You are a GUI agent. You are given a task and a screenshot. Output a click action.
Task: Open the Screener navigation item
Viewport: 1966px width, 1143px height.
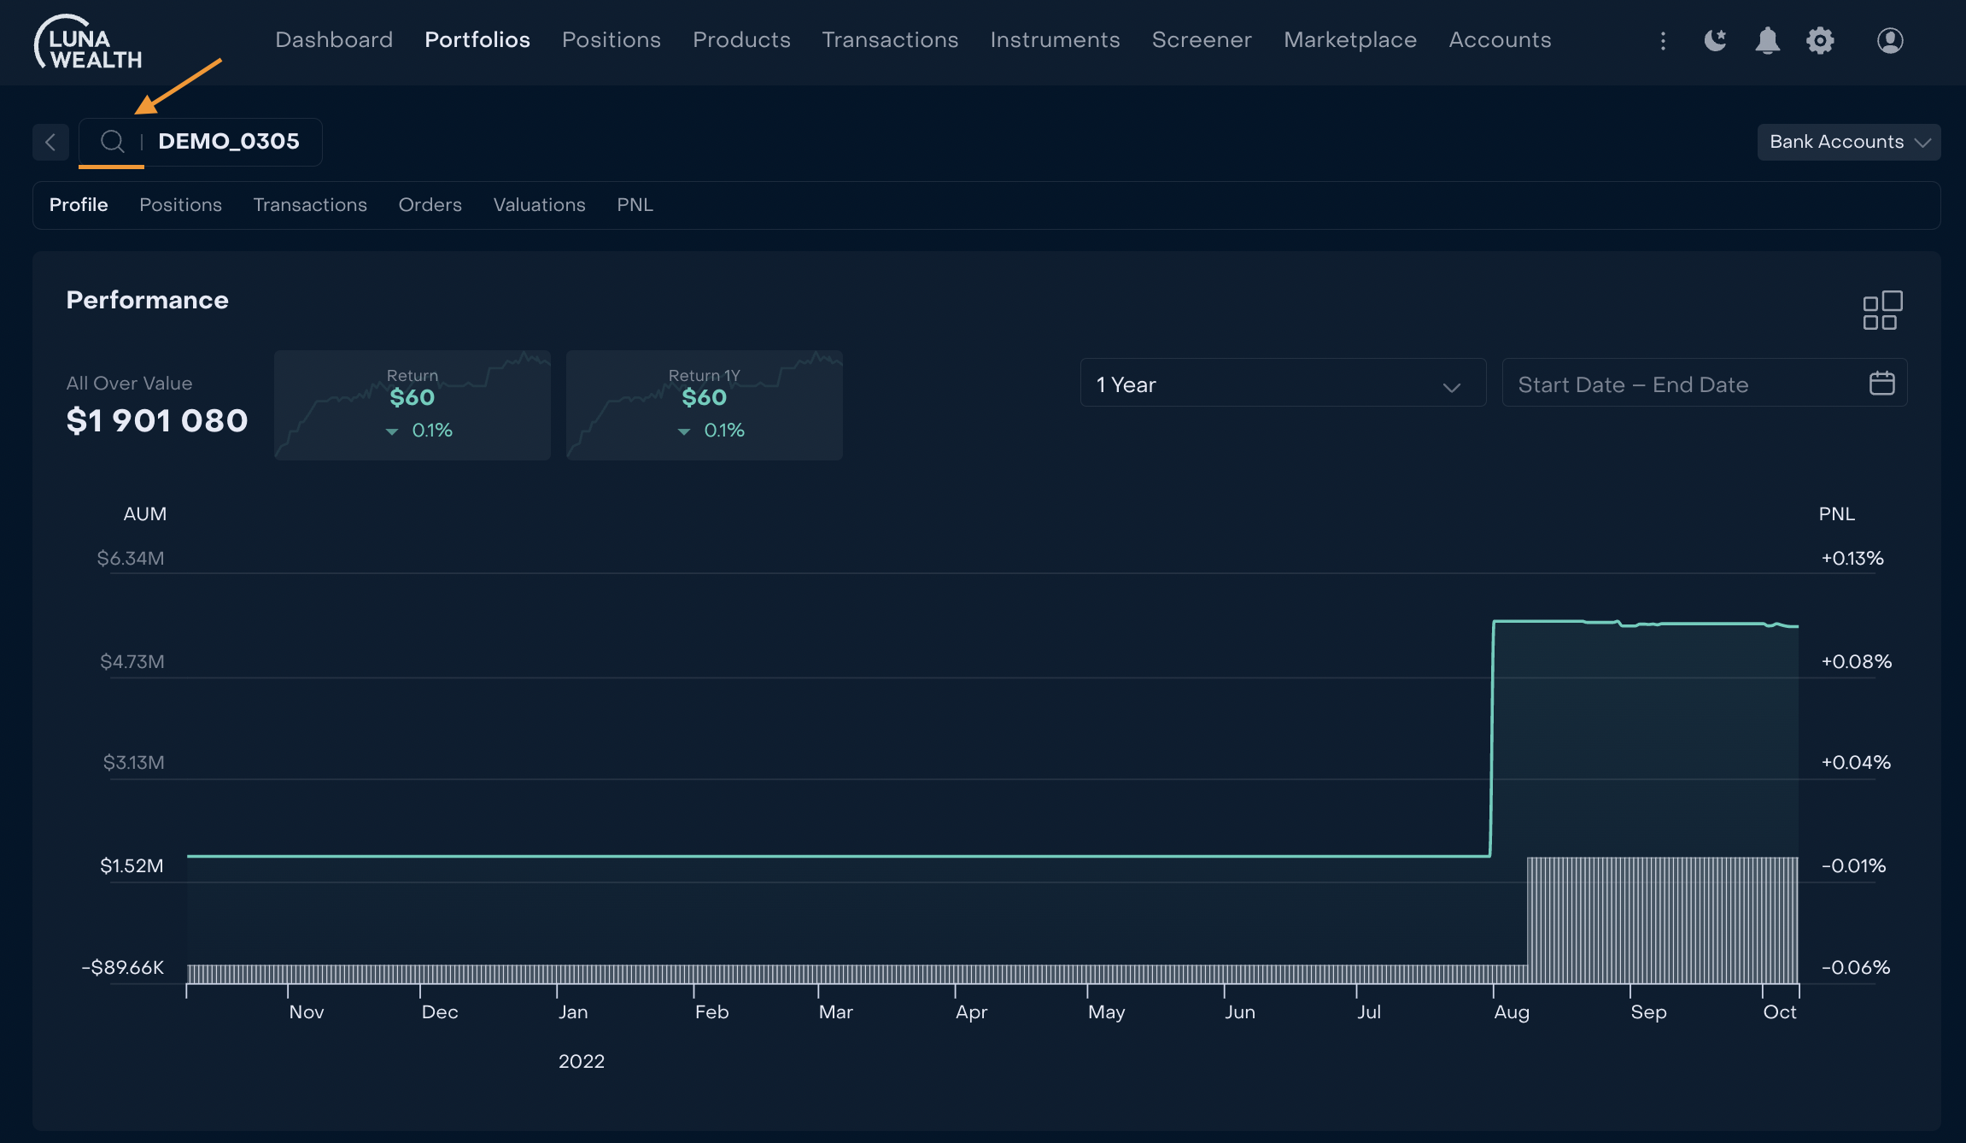pyautogui.click(x=1201, y=40)
